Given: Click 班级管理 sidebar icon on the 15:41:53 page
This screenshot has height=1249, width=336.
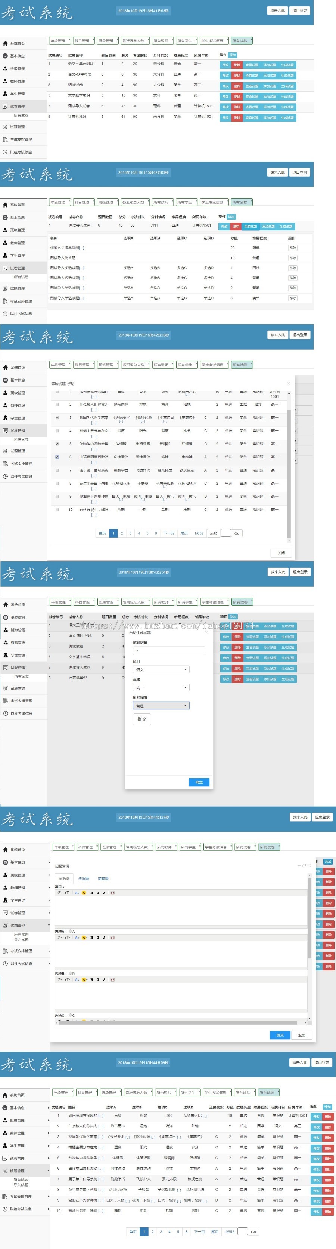Looking at the screenshot, I should coord(5,68).
